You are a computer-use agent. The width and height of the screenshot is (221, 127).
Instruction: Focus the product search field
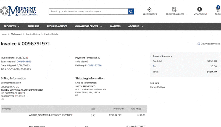(x=88, y=11)
